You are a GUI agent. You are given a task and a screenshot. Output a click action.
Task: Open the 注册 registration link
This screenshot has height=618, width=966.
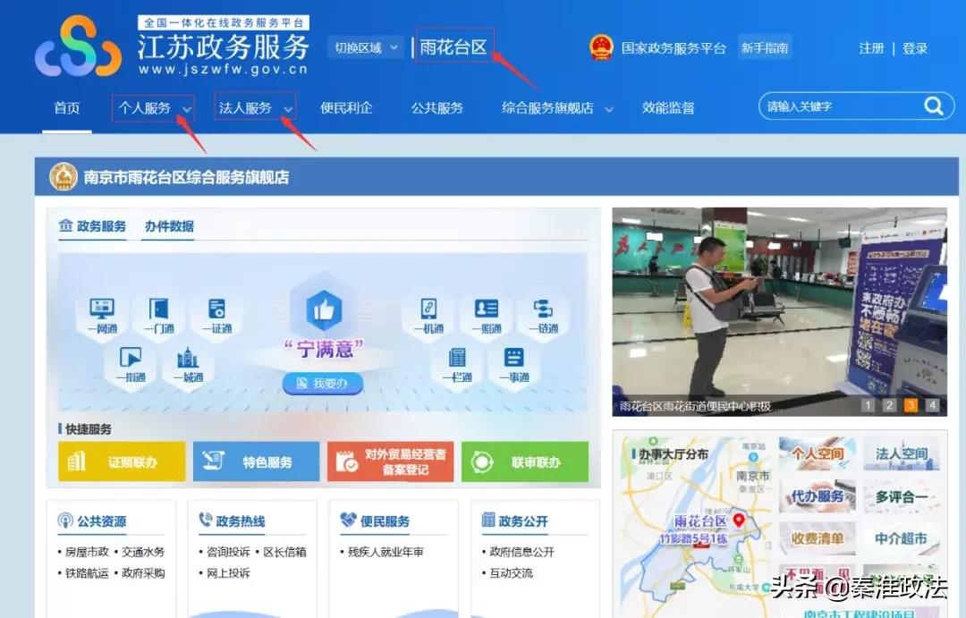click(871, 48)
